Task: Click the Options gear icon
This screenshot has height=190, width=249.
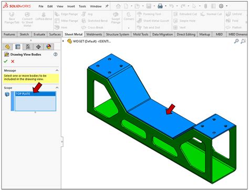Action: pyautogui.click(x=221, y=6)
